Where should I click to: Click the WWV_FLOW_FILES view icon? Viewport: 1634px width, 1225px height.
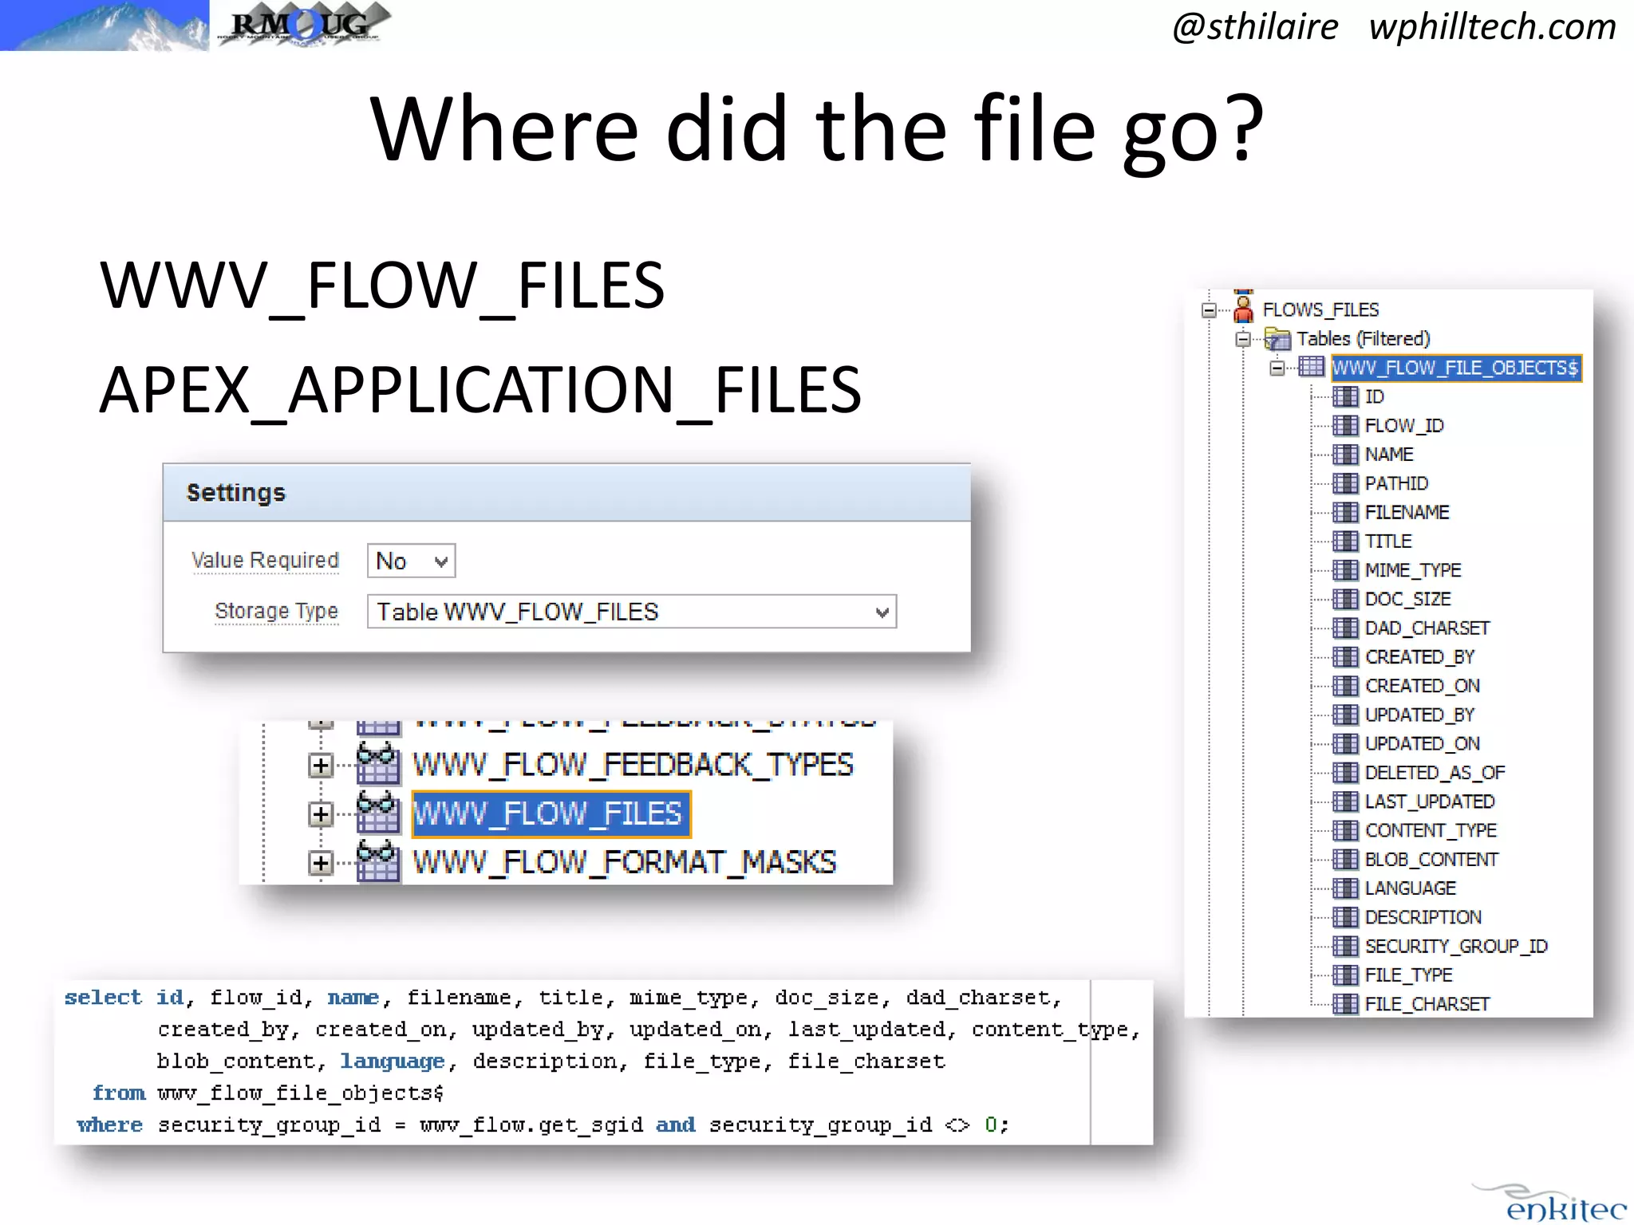pyautogui.click(x=377, y=812)
